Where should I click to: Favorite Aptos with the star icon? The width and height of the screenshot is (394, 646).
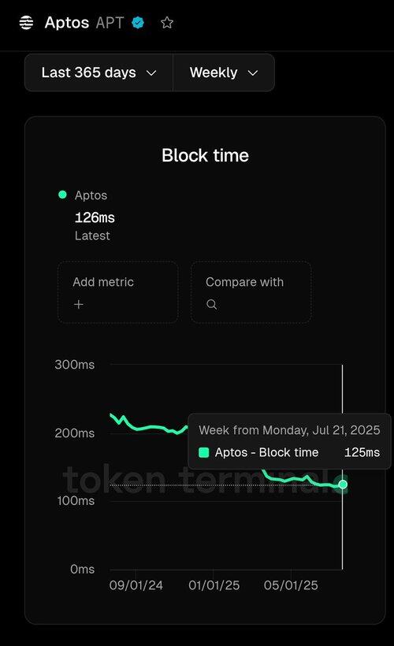pyautogui.click(x=167, y=22)
